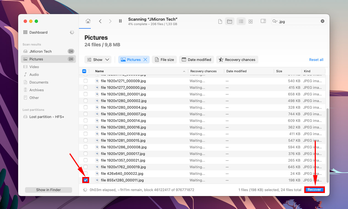Navigate forward with the right chevron
Image resolution: width=348 pixels, height=209 pixels.
(x=110, y=21)
